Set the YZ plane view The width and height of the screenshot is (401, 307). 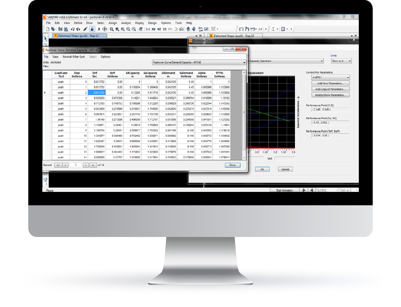coord(165,29)
